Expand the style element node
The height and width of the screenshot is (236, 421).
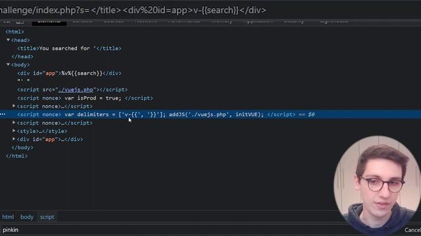[x=14, y=131]
